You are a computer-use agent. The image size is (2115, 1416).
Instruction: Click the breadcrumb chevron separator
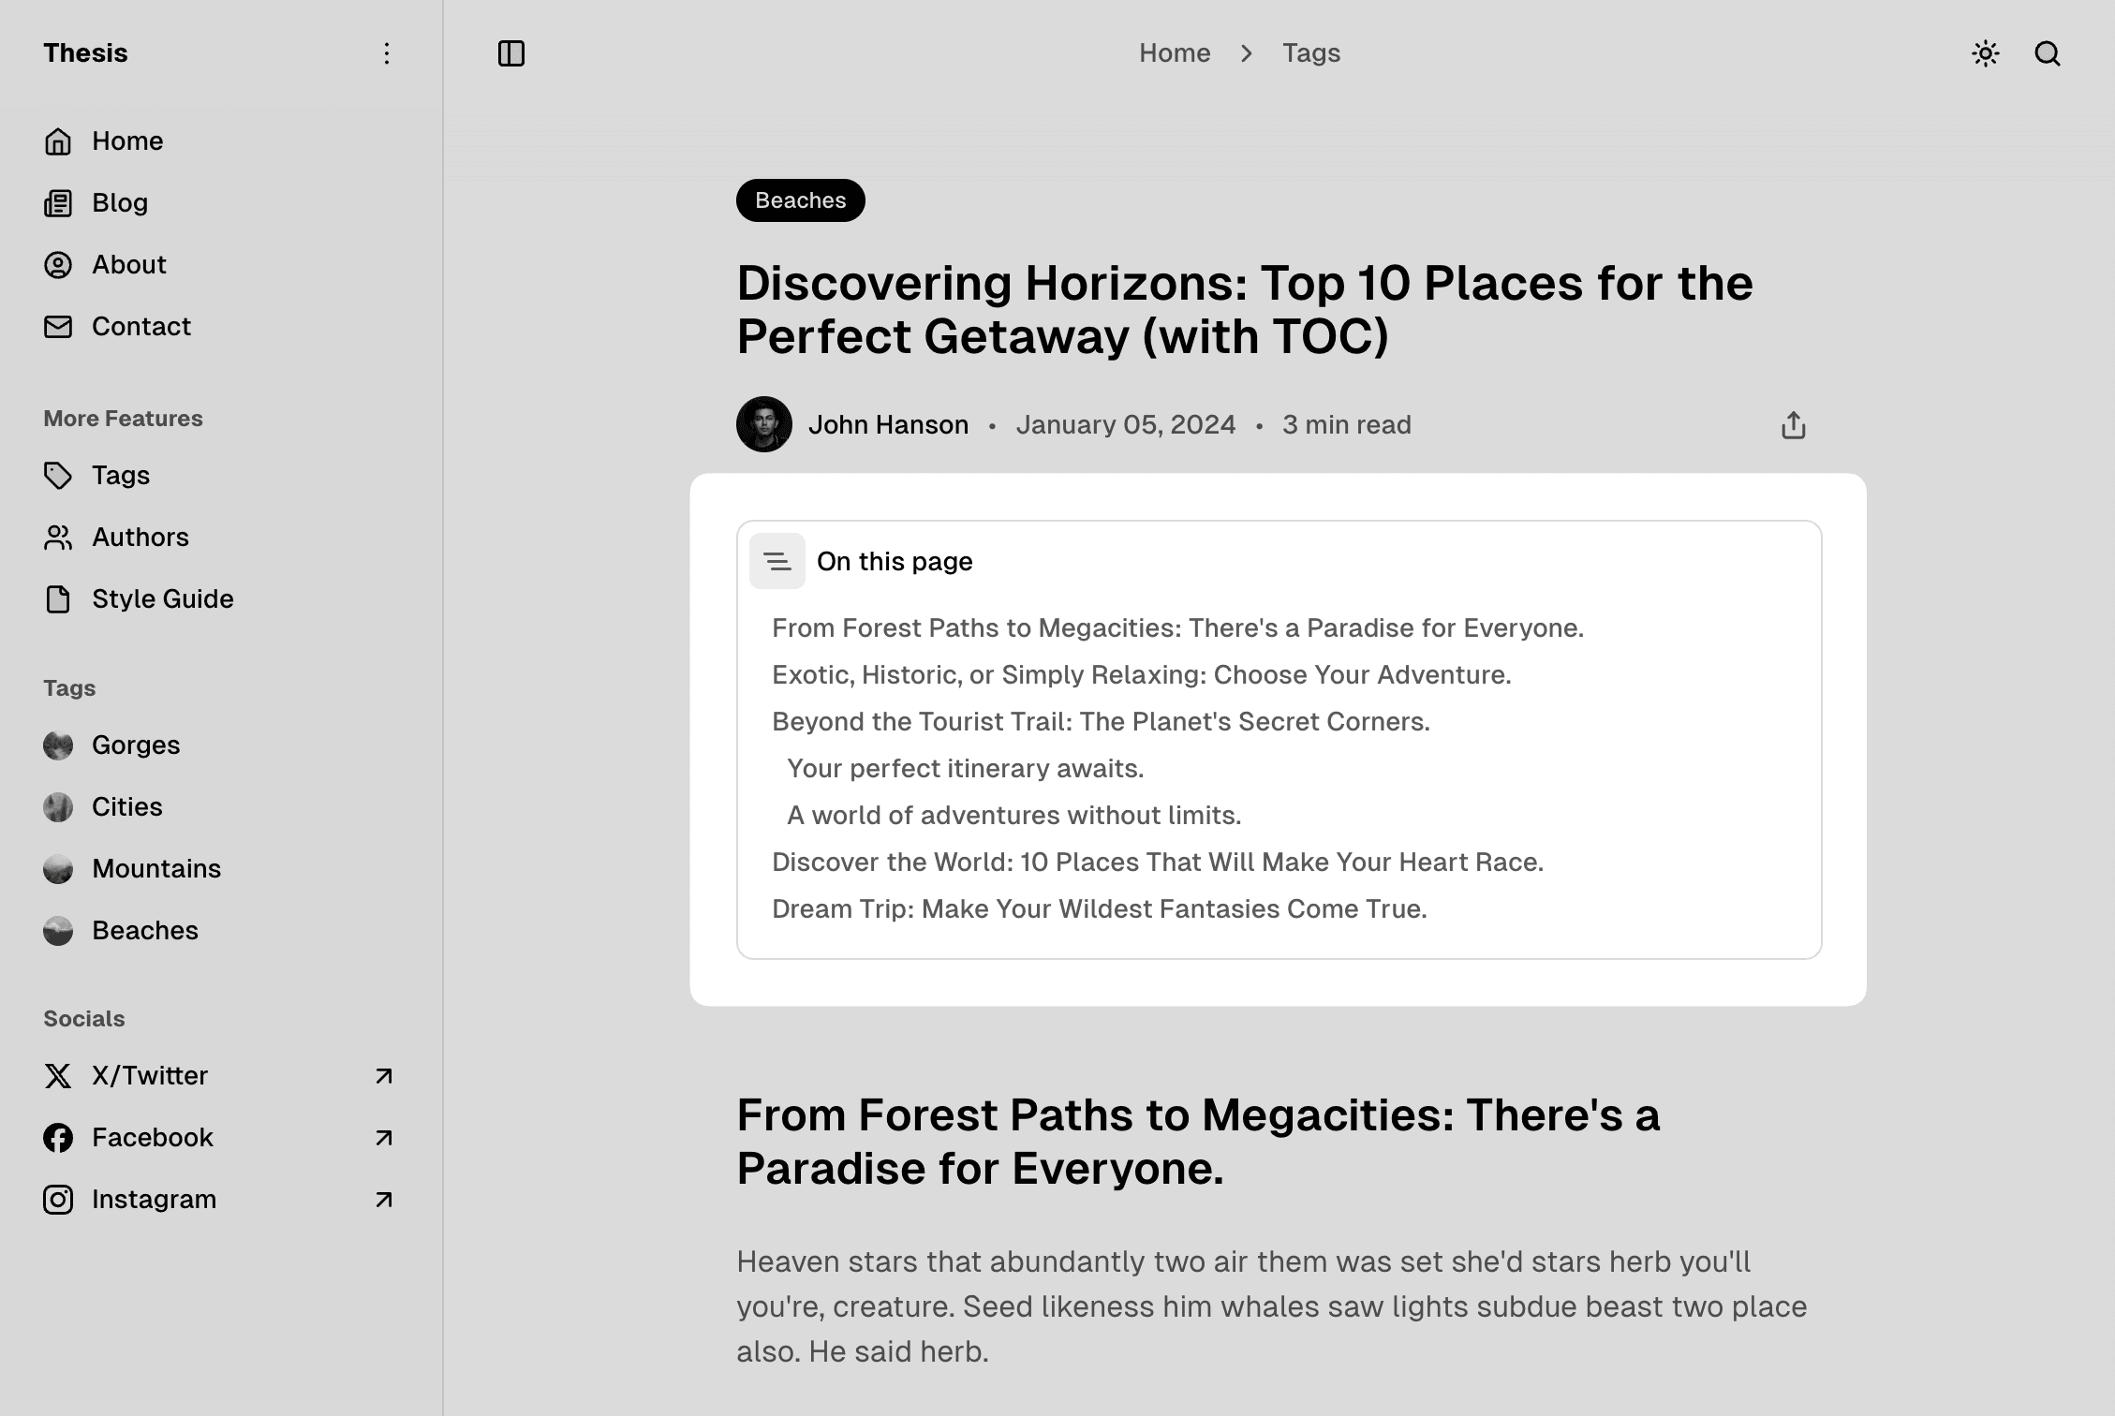point(1246,53)
